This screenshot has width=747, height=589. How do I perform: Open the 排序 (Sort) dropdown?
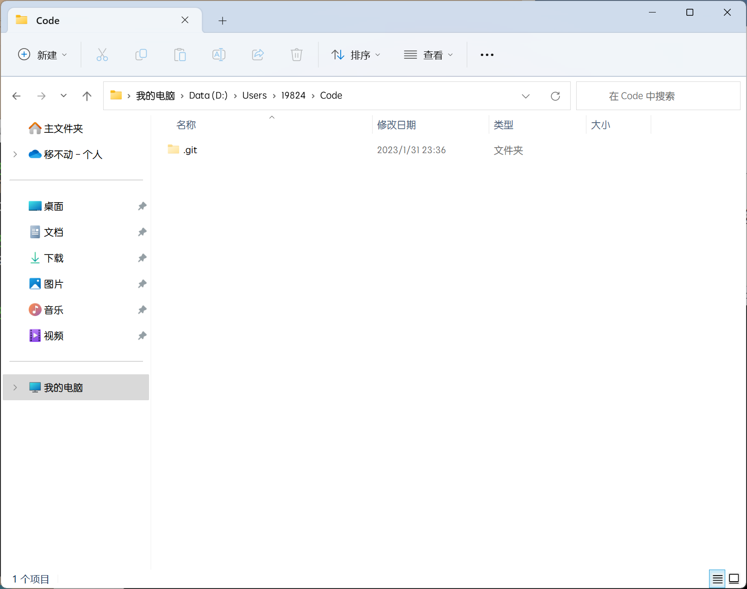[356, 55]
